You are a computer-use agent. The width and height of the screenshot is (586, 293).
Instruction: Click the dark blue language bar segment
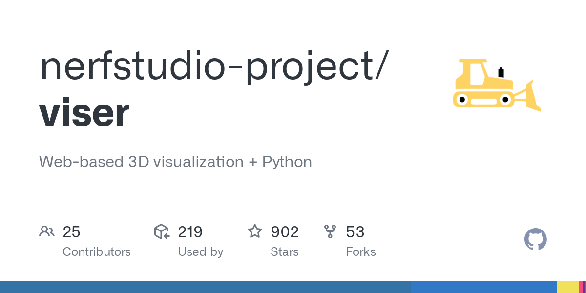click(205, 287)
